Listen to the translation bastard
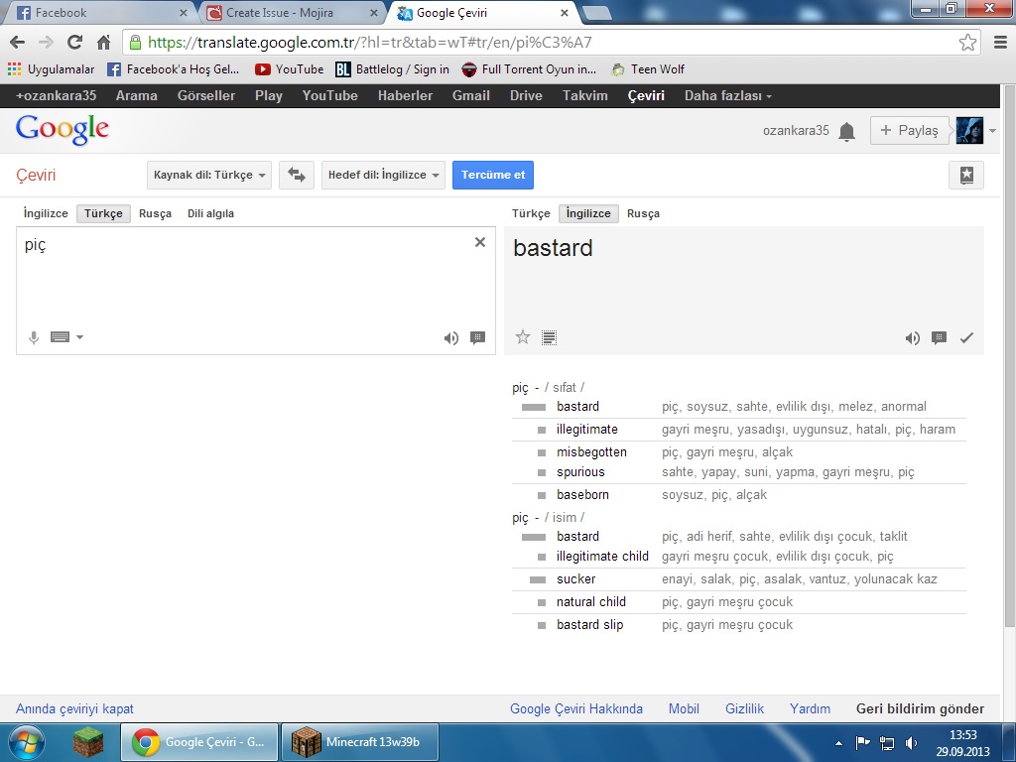The width and height of the screenshot is (1016, 762). pyautogui.click(x=913, y=337)
